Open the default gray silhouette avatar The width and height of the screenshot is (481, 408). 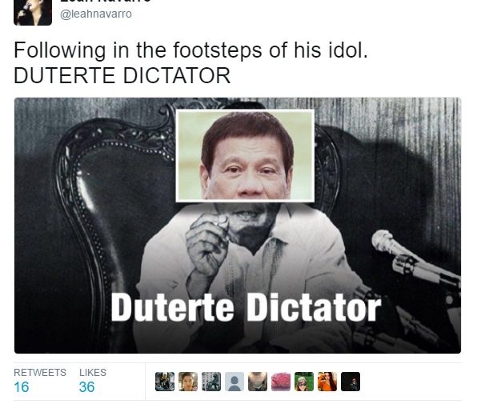pyautogui.click(x=234, y=382)
